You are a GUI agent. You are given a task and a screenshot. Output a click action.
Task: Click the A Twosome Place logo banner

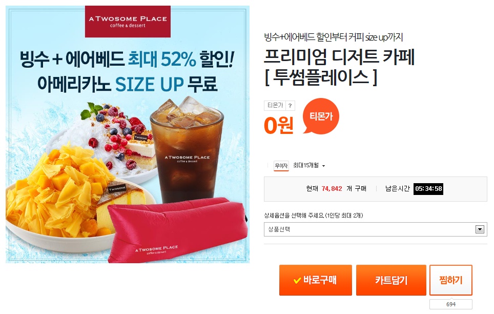click(128, 22)
